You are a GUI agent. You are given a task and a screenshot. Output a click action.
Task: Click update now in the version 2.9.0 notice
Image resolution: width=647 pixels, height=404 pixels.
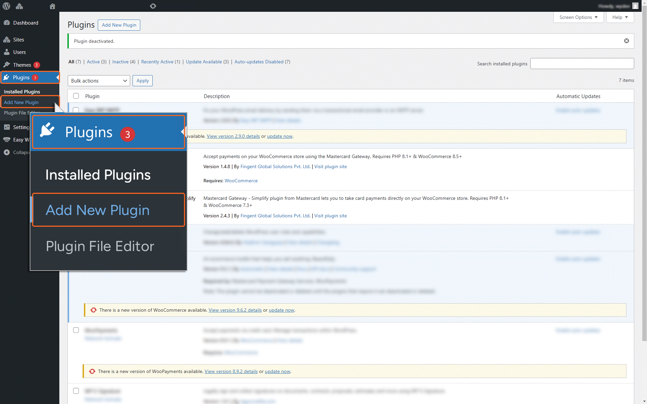pyautogui.click(x=280, y=136)
